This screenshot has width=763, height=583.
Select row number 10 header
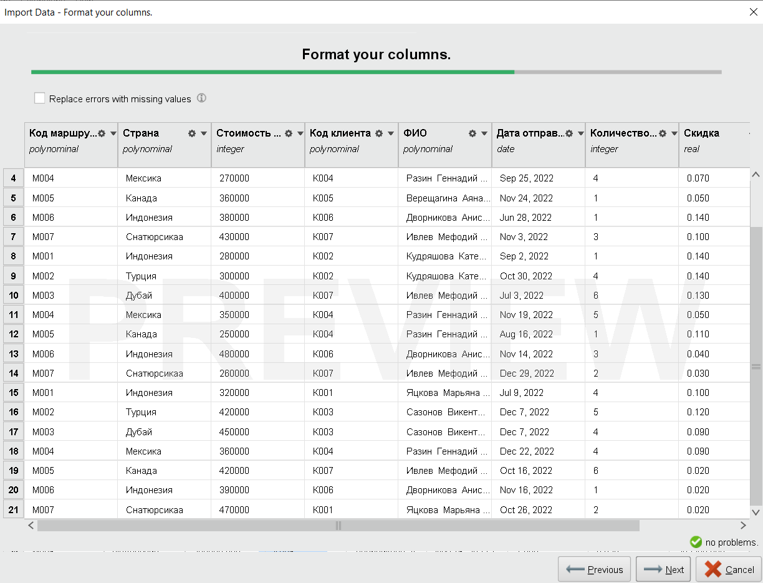[14, 295]
